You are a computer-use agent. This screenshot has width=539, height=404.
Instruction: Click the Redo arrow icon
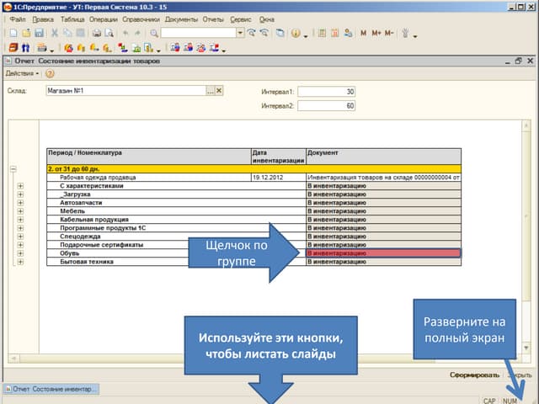[137, 33]
